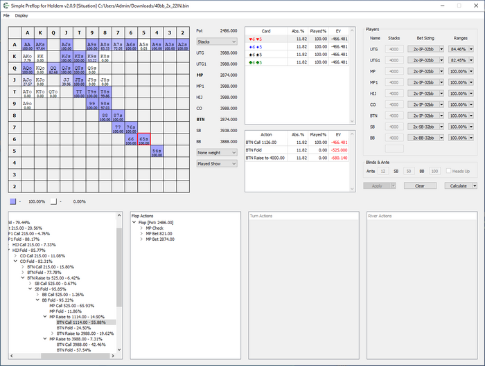Click the BB blind input field

(x=434, y=171)
